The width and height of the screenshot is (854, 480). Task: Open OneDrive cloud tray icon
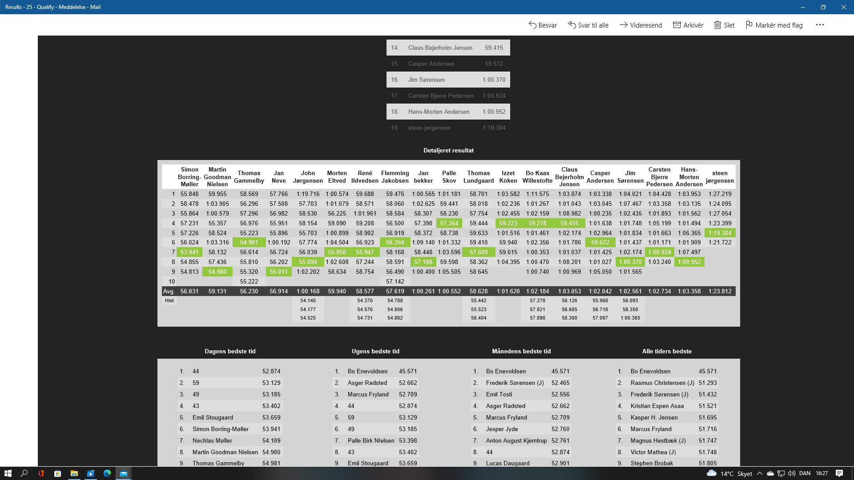coord(770,473)
